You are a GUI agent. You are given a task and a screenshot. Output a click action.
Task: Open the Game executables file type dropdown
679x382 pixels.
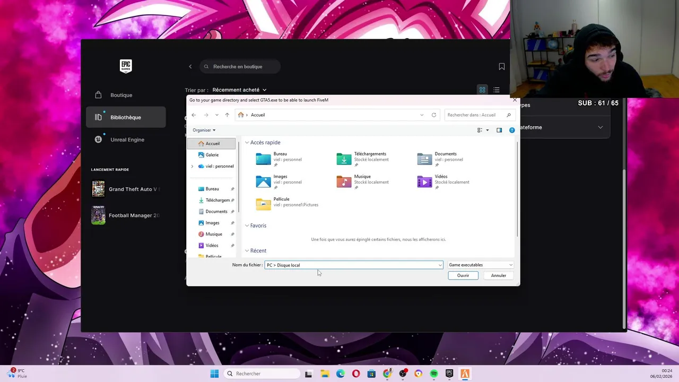click(x=481, y=265)
